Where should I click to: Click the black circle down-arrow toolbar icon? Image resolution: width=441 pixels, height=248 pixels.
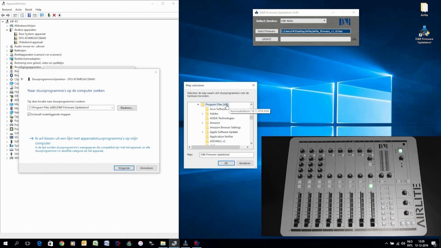59,15
